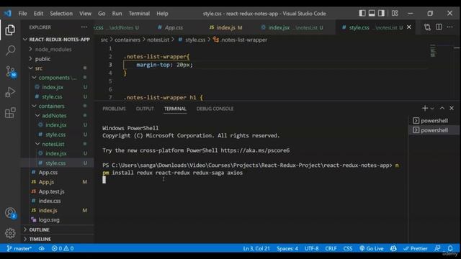Open the Manage gear icon
The height and width of the screenshot is (259, 461).
(10, 233)
